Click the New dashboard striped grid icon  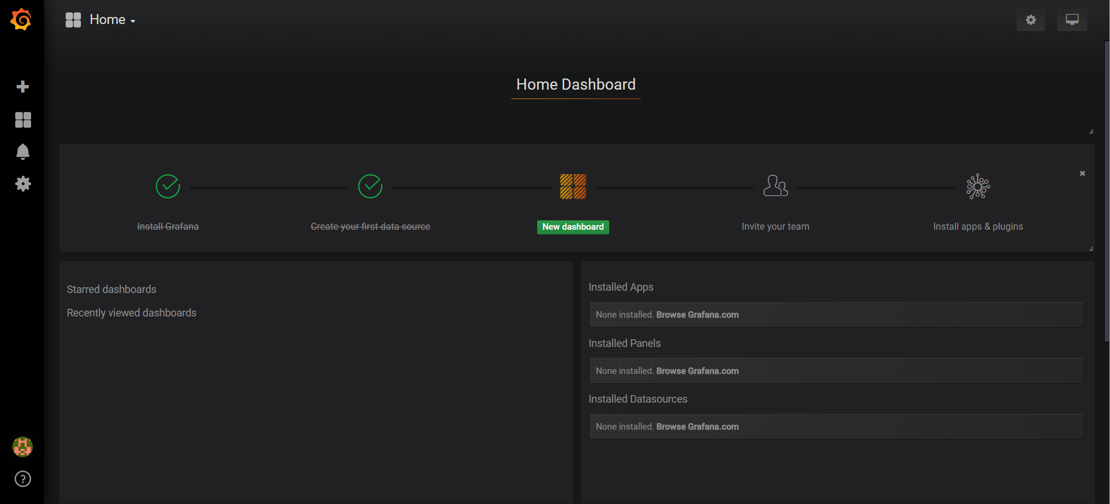tap(573, 186)
